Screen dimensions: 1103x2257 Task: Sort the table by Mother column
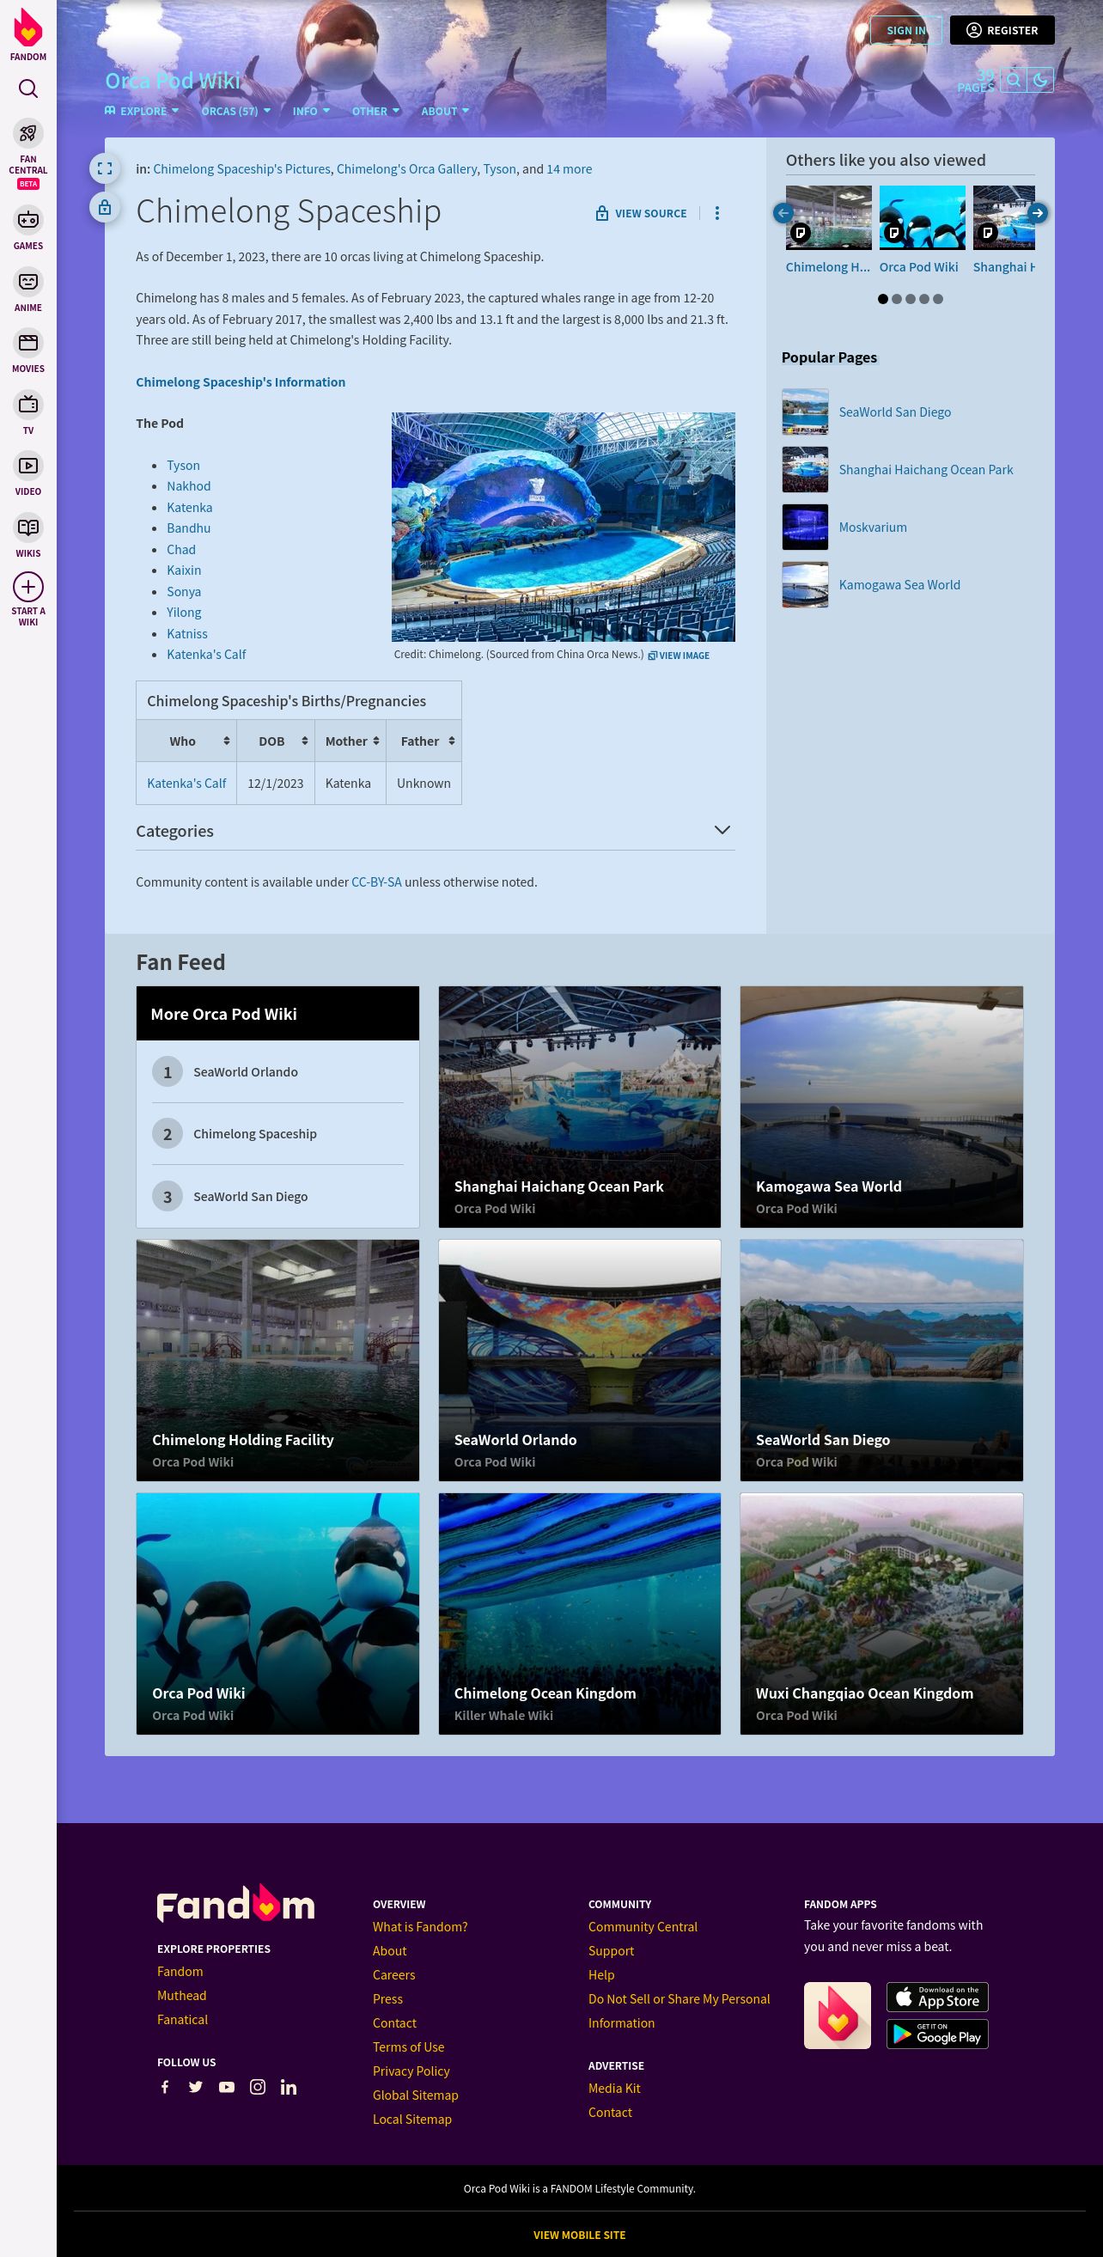(350, 741)
